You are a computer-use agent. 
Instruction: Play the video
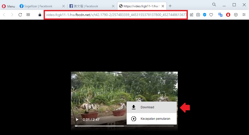(x=77, y=120)
